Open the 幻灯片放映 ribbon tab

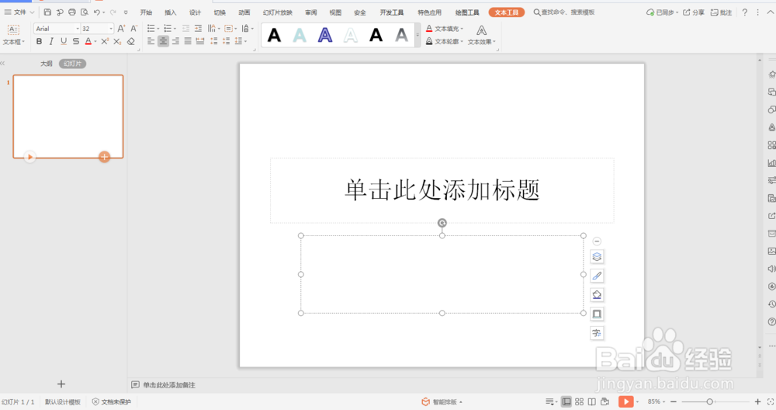[x=278, y=12]
